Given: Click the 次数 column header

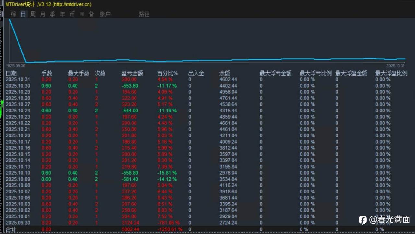Looking at the screenshot, I should [100, 73].
